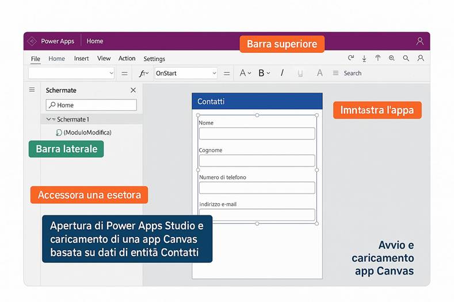Screen dimensions: 454x302
Task: Click the equals sign before the fx button
Action: (124, 73)
